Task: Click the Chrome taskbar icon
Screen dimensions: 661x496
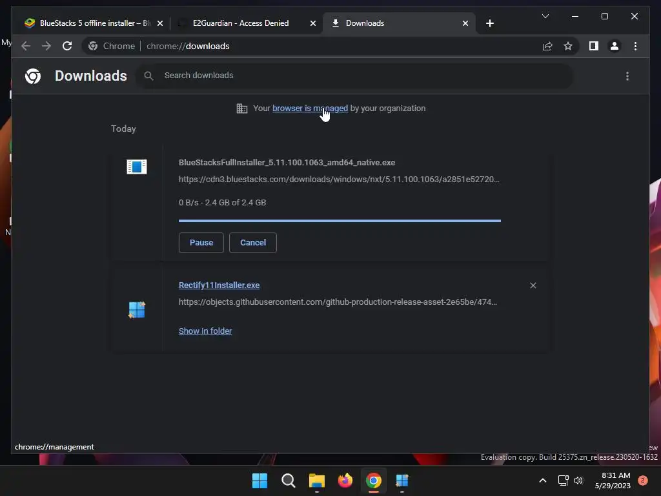Action: pos(374,480)
